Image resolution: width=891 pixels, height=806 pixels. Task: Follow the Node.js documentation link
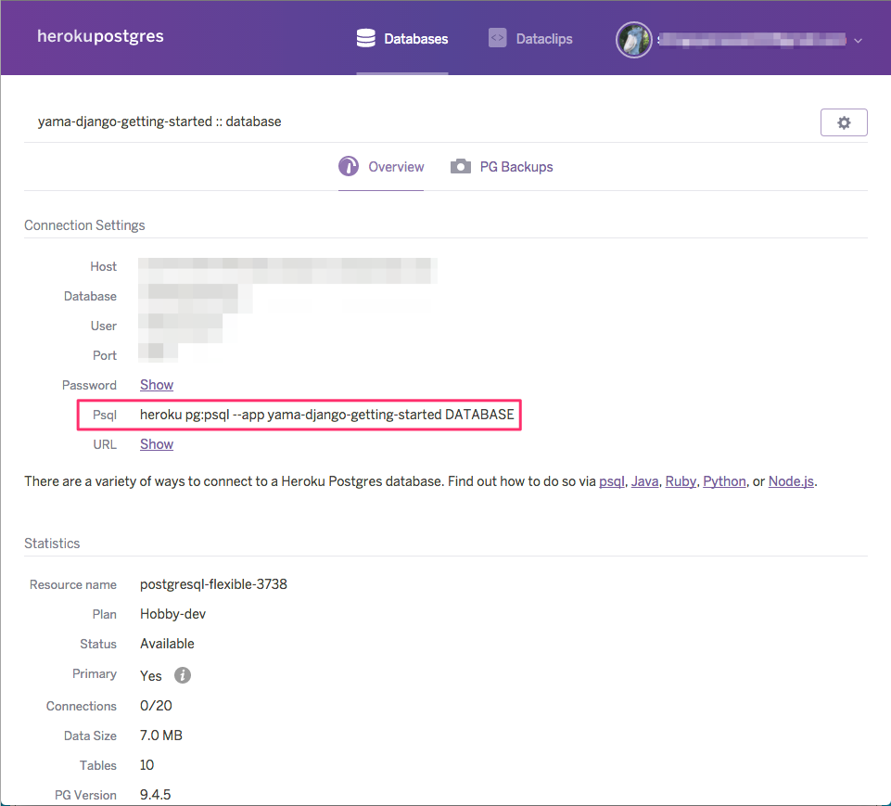tap(790, 480)
